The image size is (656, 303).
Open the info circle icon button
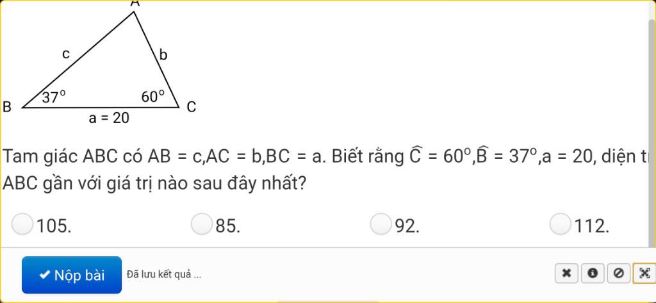[592, 274]
